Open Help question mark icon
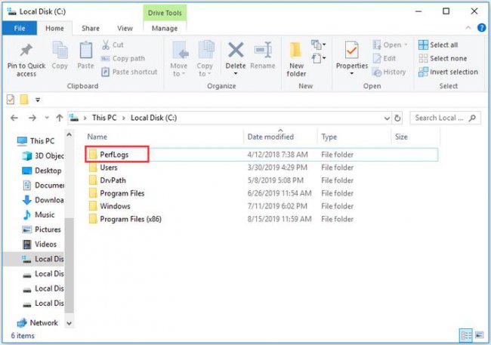The image size is (491, 345). coord(482,27)
